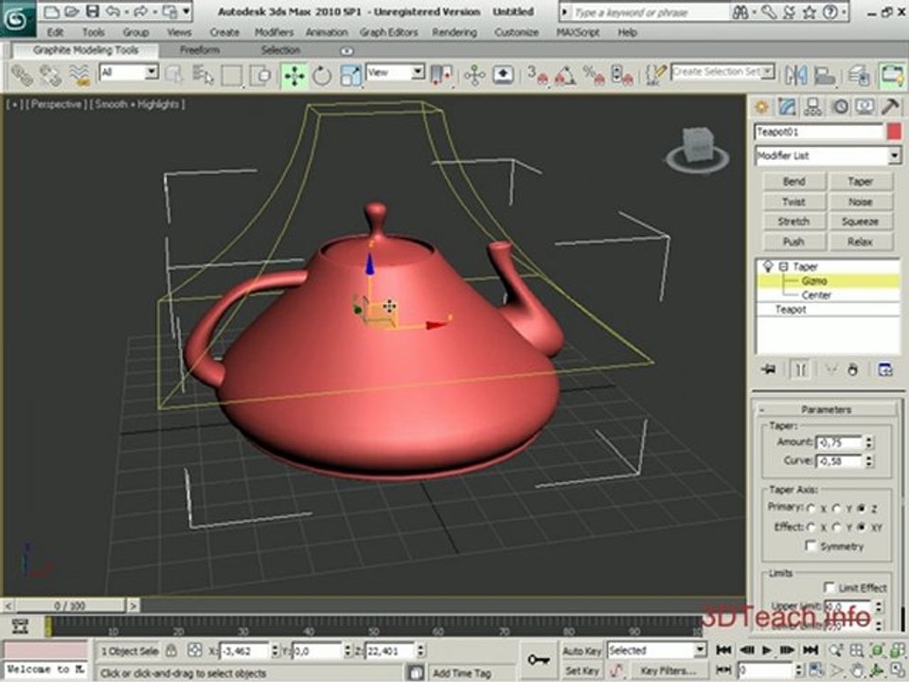Toggle the Percent Snap icon
The width and height of the screenshot is (909, 682).
click(595, 76)
